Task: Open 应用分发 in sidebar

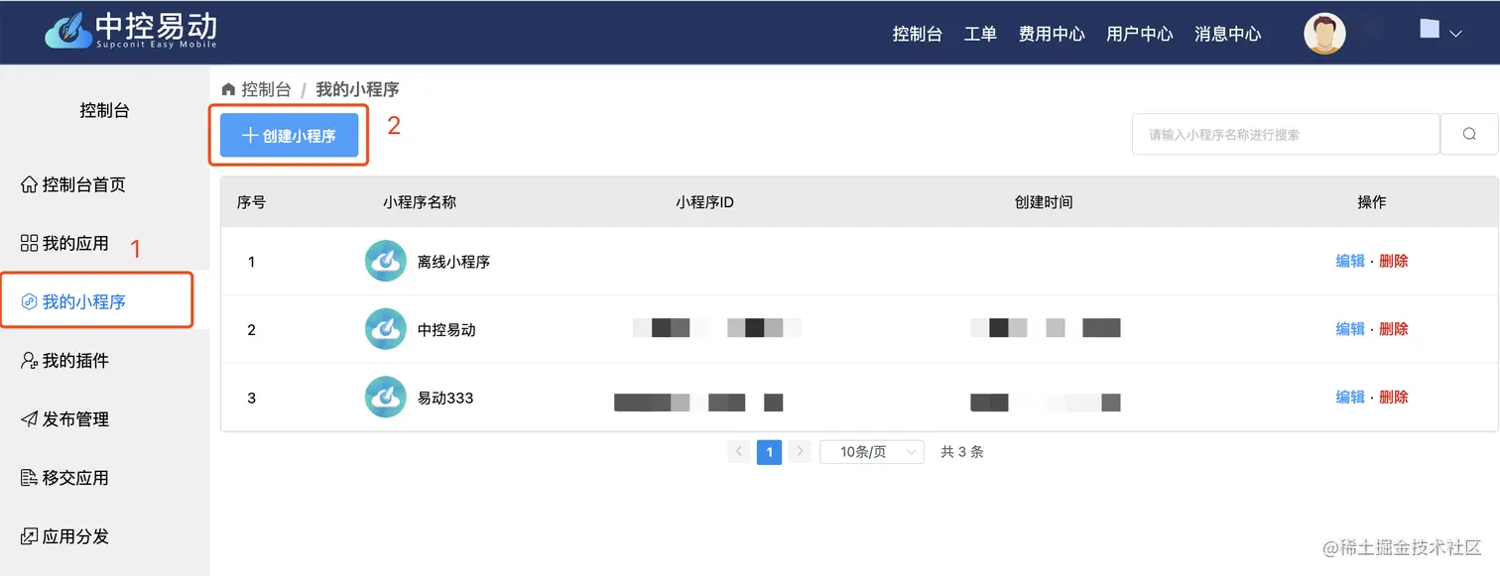Action: tap(64, 536)
